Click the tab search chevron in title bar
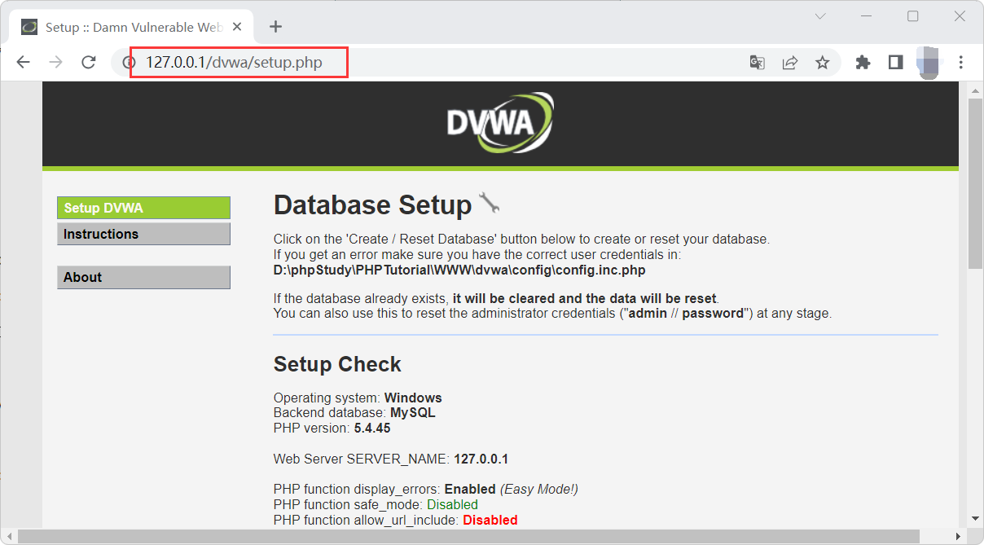Image resolution: width=984 pixels, height=545 pixels. (821, 16)
